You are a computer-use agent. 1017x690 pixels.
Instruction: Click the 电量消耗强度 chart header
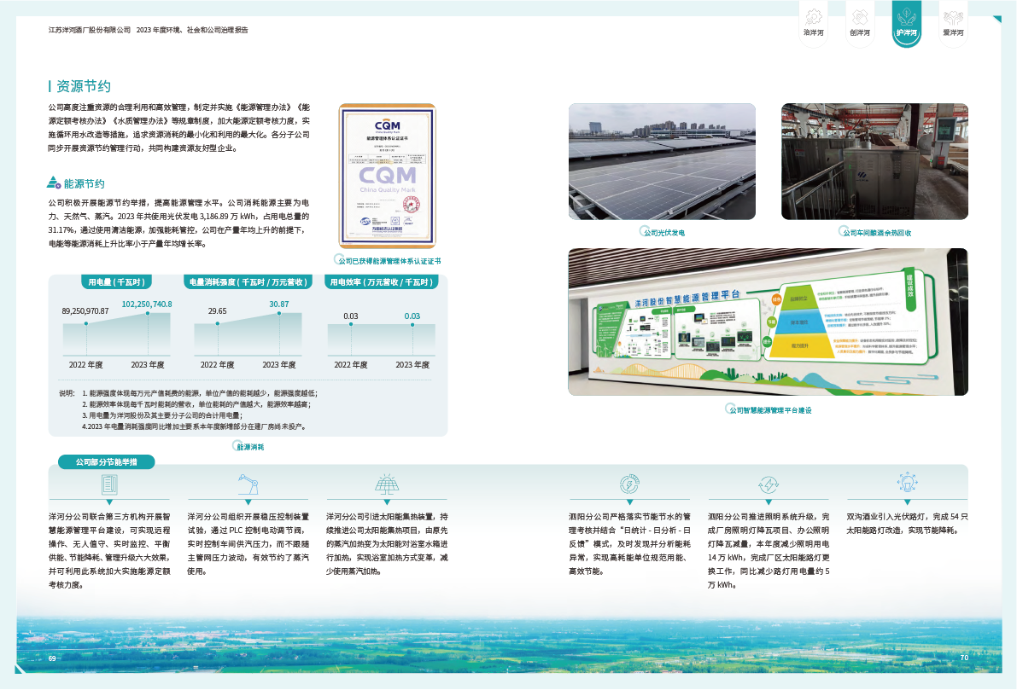coord(248,281)
